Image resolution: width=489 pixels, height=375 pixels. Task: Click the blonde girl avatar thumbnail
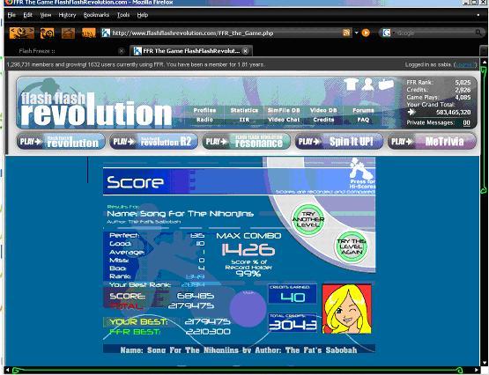(x=347, y=309)
